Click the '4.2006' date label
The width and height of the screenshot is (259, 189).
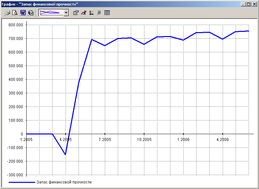pyautogui.click(x=223, y=140)
